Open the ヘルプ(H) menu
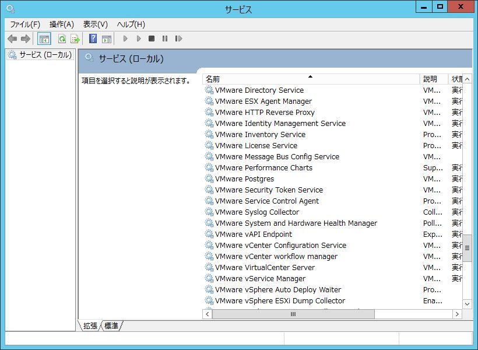This screenshot has height=350, width=478. pos(131,24)
